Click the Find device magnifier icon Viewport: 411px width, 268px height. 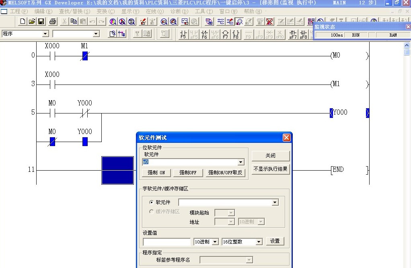pos(113,21)
